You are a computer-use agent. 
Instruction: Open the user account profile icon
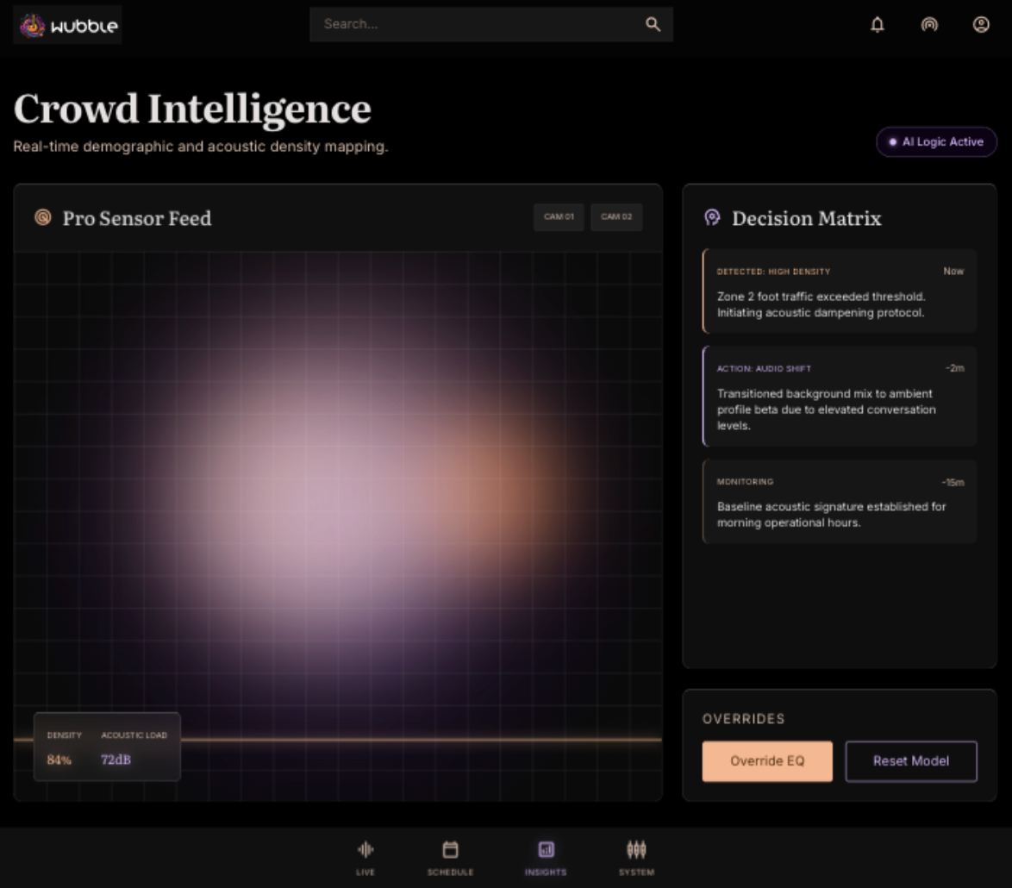click(x=980, y=24)
